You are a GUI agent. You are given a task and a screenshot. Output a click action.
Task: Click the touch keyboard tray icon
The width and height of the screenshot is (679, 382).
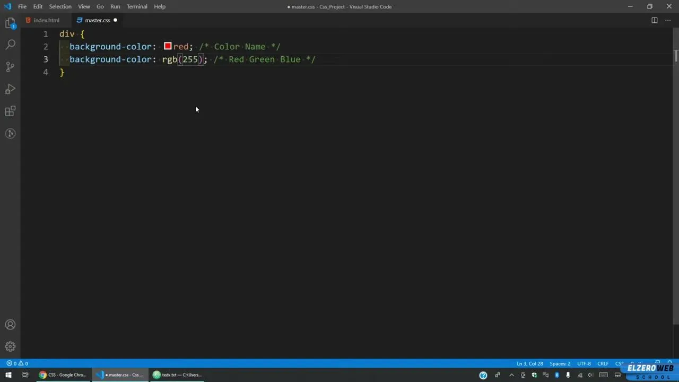[604, 375]
